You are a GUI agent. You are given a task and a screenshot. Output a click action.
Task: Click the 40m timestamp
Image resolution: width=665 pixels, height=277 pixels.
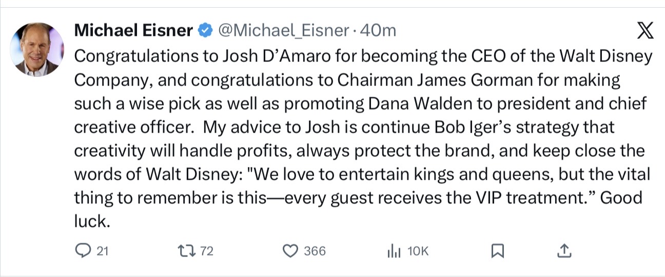click(x=379, y=31)
